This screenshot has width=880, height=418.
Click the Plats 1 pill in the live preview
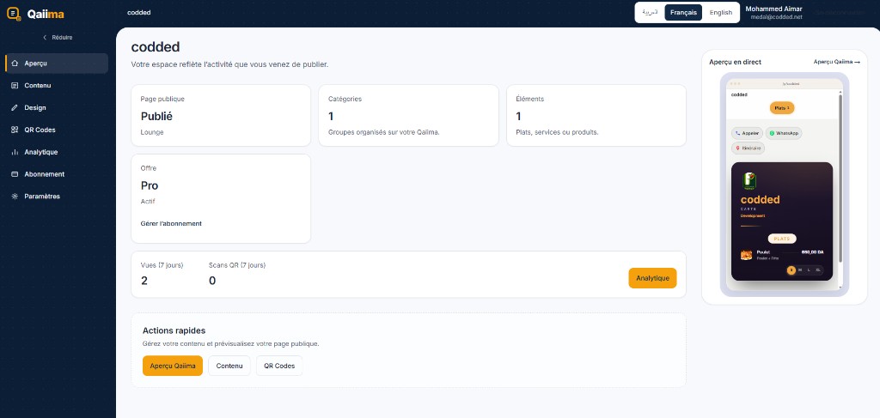coord(782,108)
